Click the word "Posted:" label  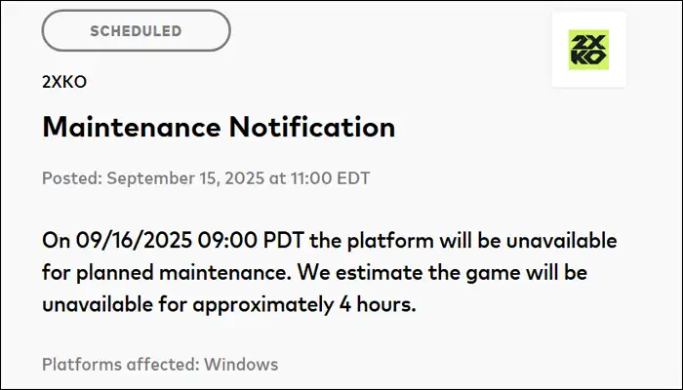71,178
